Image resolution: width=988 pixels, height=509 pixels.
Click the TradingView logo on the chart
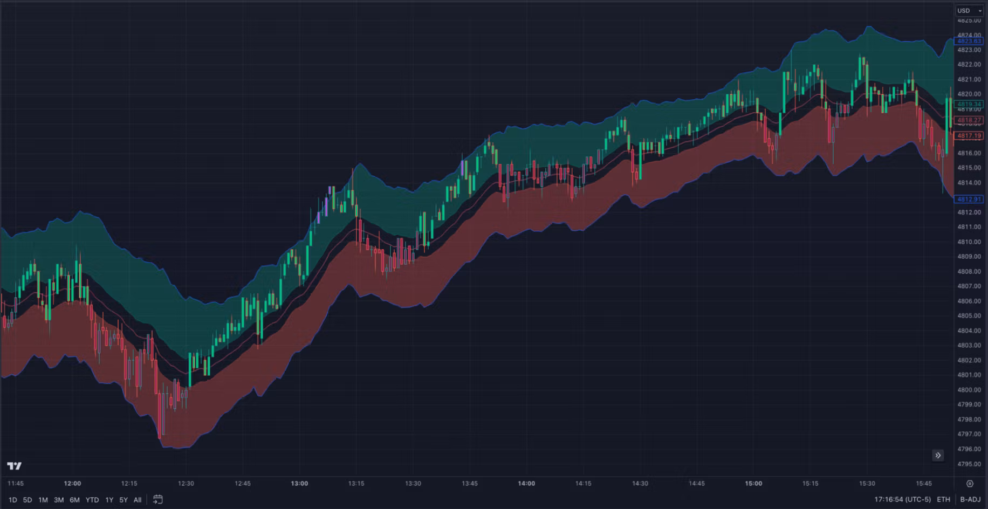(15, 466)
